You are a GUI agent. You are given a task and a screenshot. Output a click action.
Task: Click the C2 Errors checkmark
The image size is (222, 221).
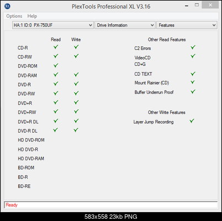coord(193,48)
